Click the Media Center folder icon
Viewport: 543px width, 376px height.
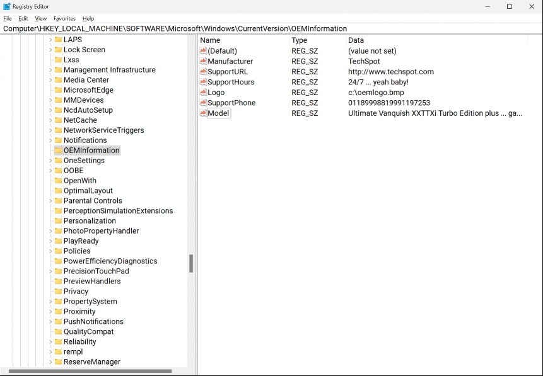point(58,79)
